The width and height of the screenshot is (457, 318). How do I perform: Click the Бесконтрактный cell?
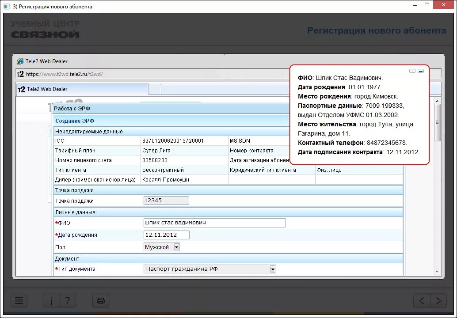(x=163, y=170)
